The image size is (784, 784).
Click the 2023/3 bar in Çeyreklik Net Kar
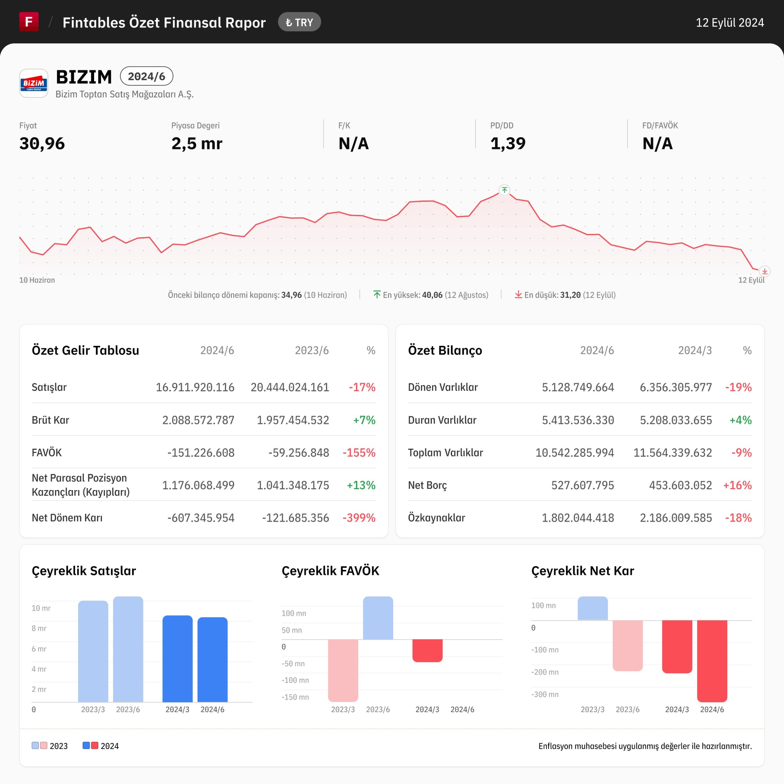click(x=593, y=608)
